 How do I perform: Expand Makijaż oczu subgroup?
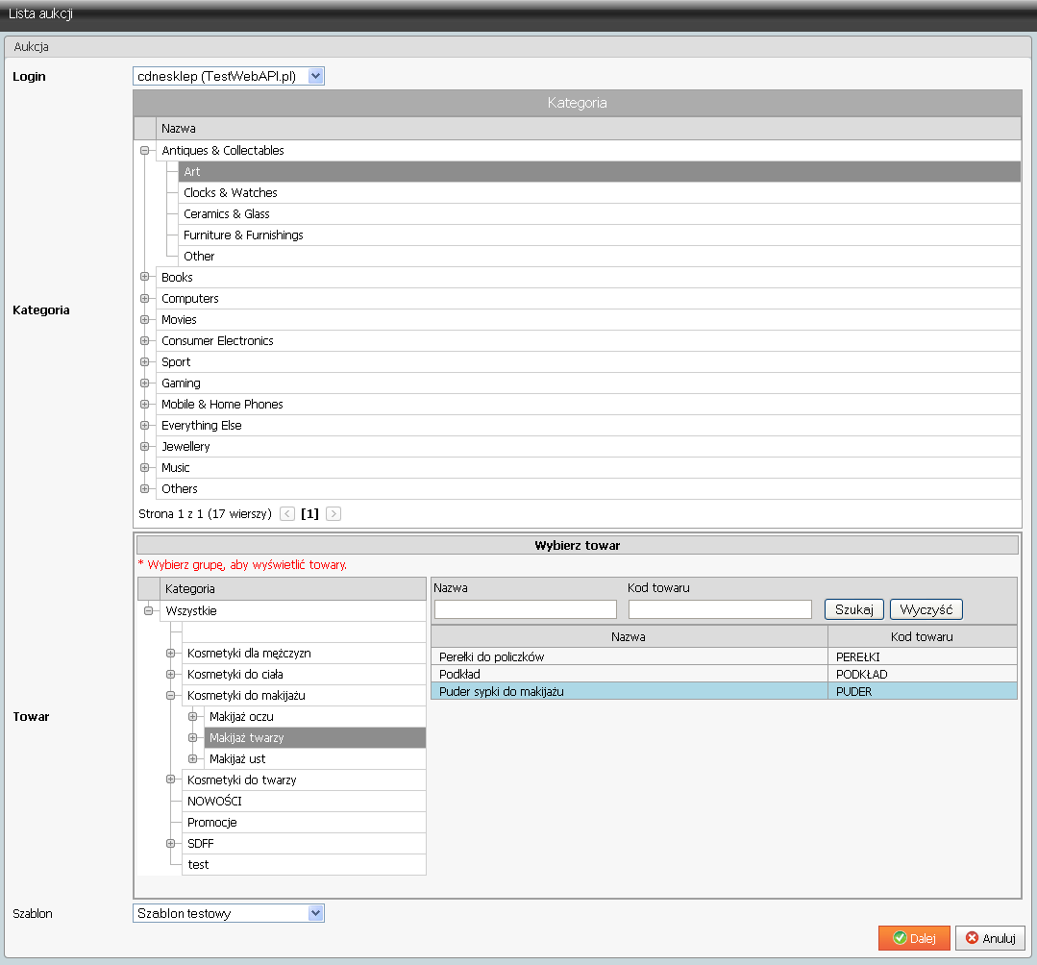click(x=192, y=716)
